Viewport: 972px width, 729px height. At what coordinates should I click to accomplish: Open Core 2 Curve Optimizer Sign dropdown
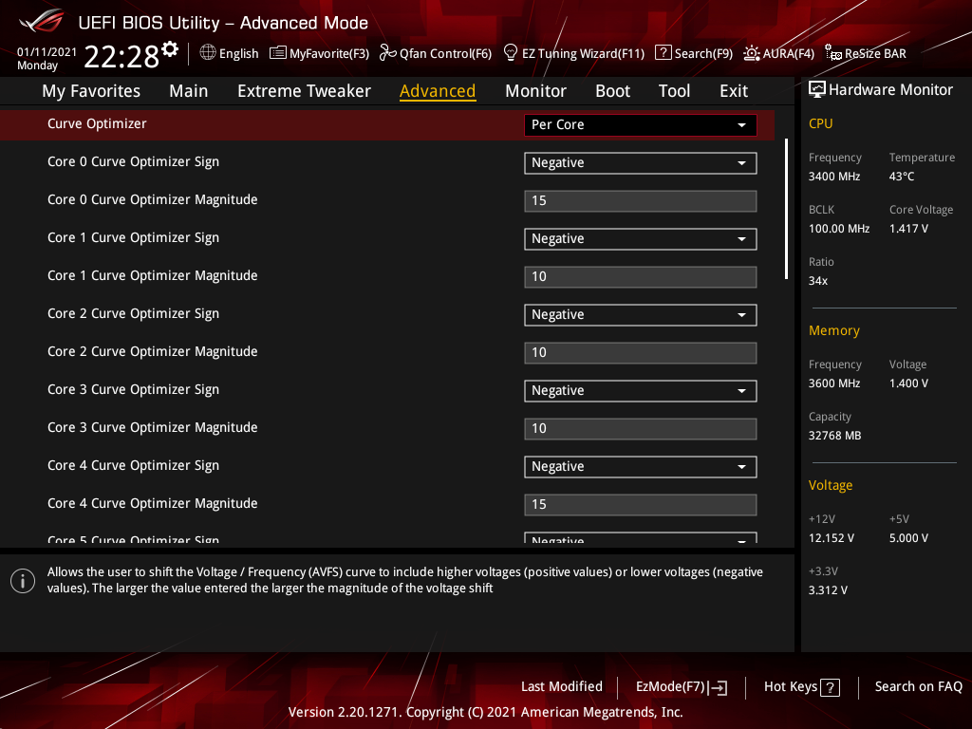coord(641,315)
